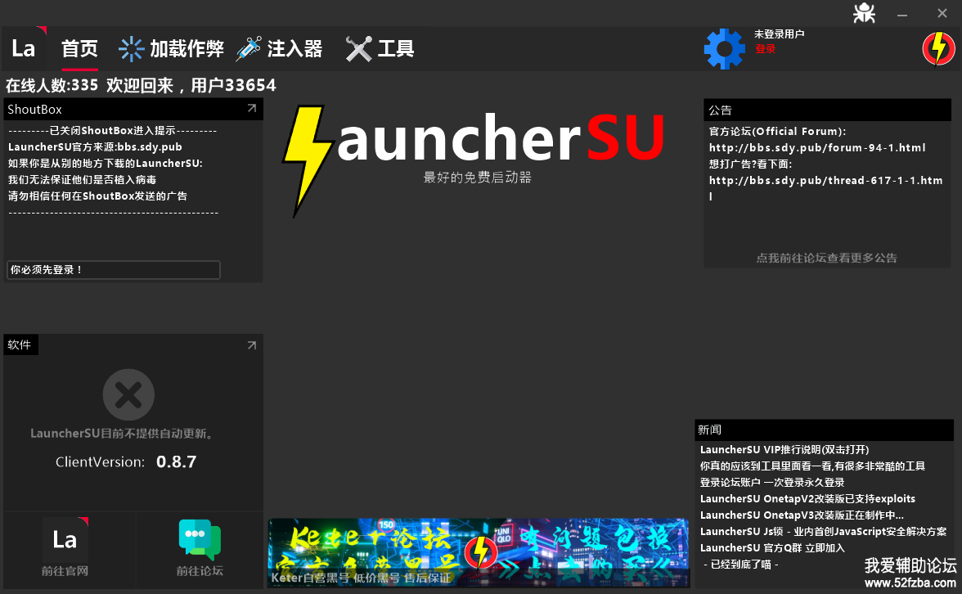Open the 工具 tab
Screen dimensions: 962x594
[396, 48]
